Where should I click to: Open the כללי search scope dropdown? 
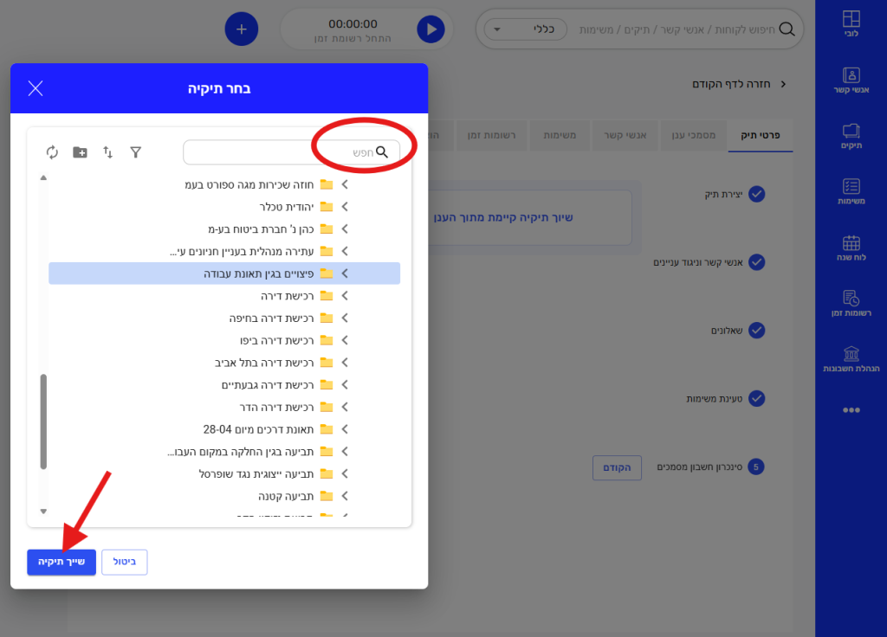525,29
